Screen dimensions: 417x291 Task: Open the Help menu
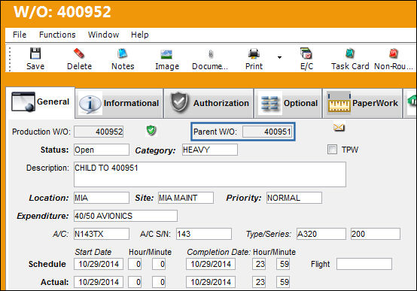(139, 35)
